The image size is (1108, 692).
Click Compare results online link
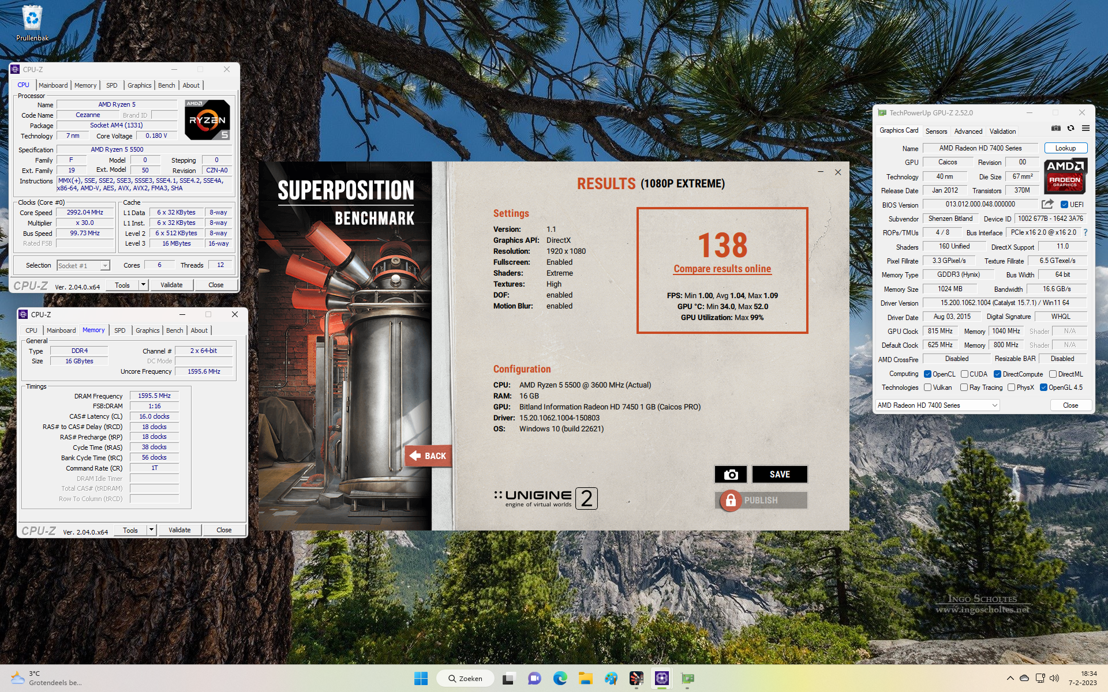pyautogui.click(x=722, y=269)
